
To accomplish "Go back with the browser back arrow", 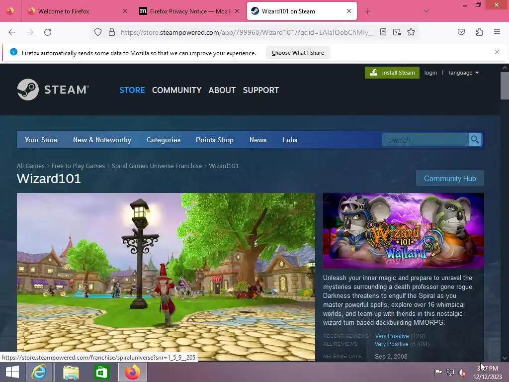I will pyautogui.click(x=12, y=32).
